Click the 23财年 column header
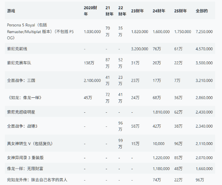Viewport: 222px width, 185px height. tap(137, 11)
